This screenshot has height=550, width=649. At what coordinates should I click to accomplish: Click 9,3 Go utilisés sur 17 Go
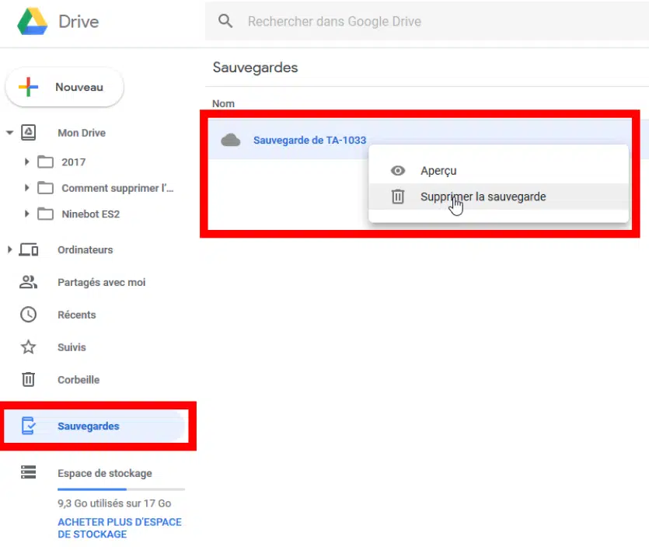[114, 503]
